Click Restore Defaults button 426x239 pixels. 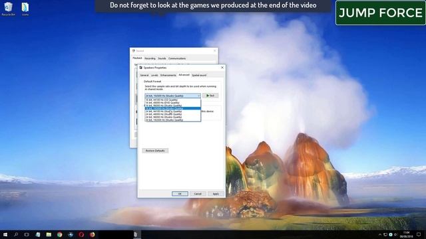tap(155, 151)
